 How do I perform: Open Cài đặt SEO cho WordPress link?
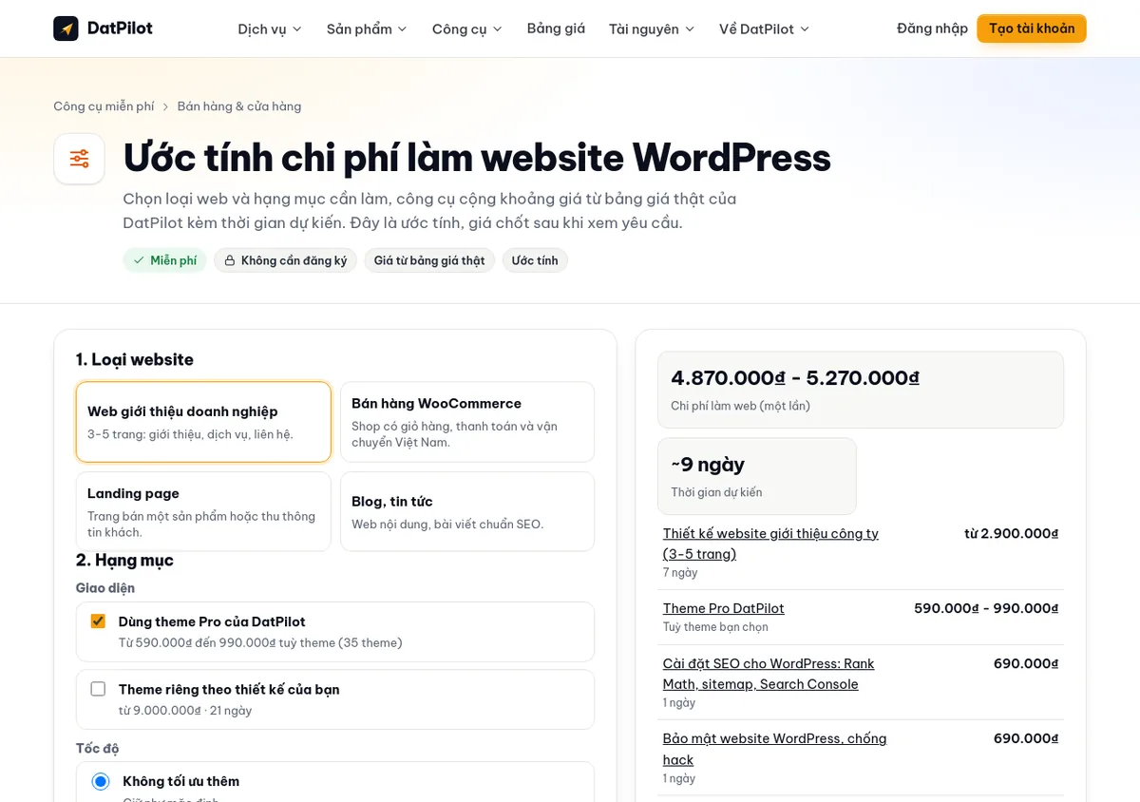(769, 674)
